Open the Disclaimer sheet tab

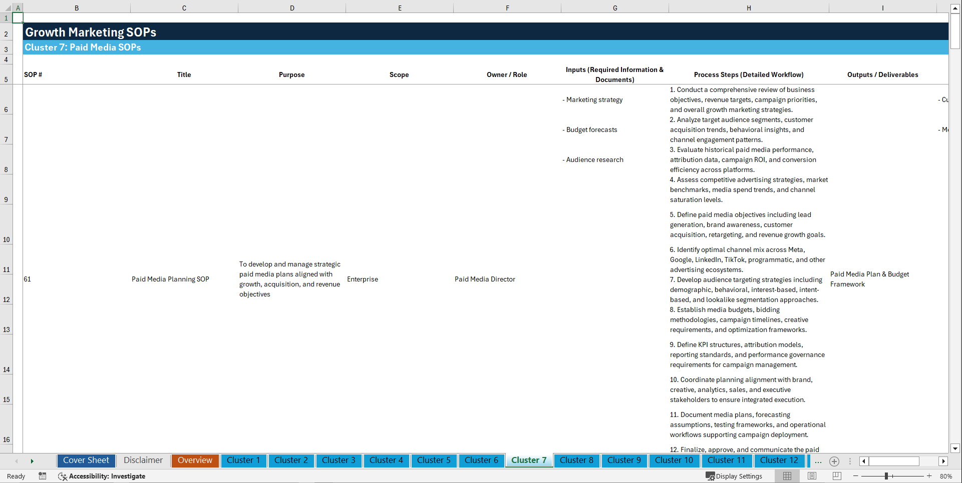(x=143, y=460)
